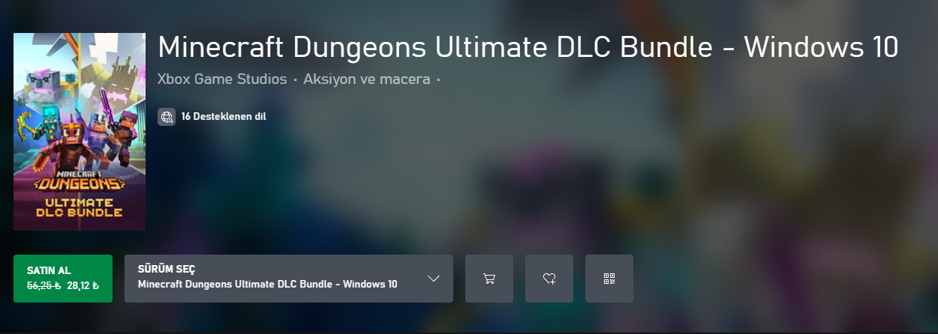
Task: Click the Minecraft Dungeons bundle page title
Action: pyautogui.click(x=528, y=47)
